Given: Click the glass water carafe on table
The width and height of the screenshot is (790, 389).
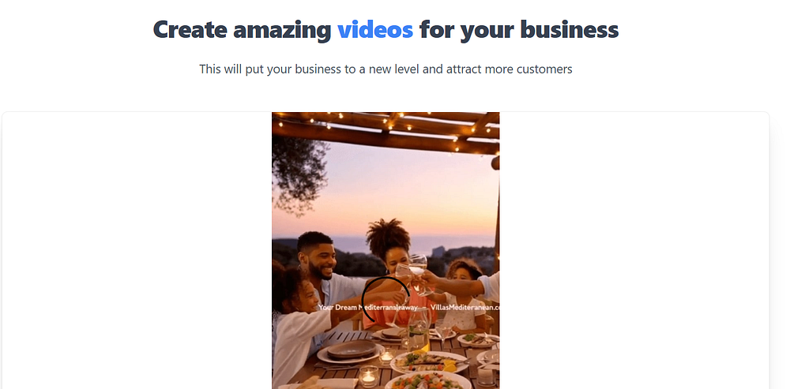Looking at the screenshot, I should [x=418, y=331].
